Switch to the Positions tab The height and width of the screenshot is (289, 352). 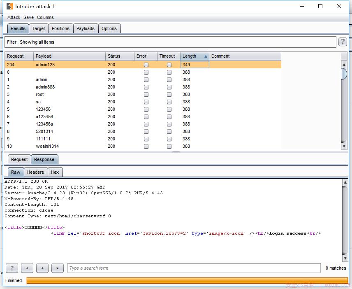60,28
